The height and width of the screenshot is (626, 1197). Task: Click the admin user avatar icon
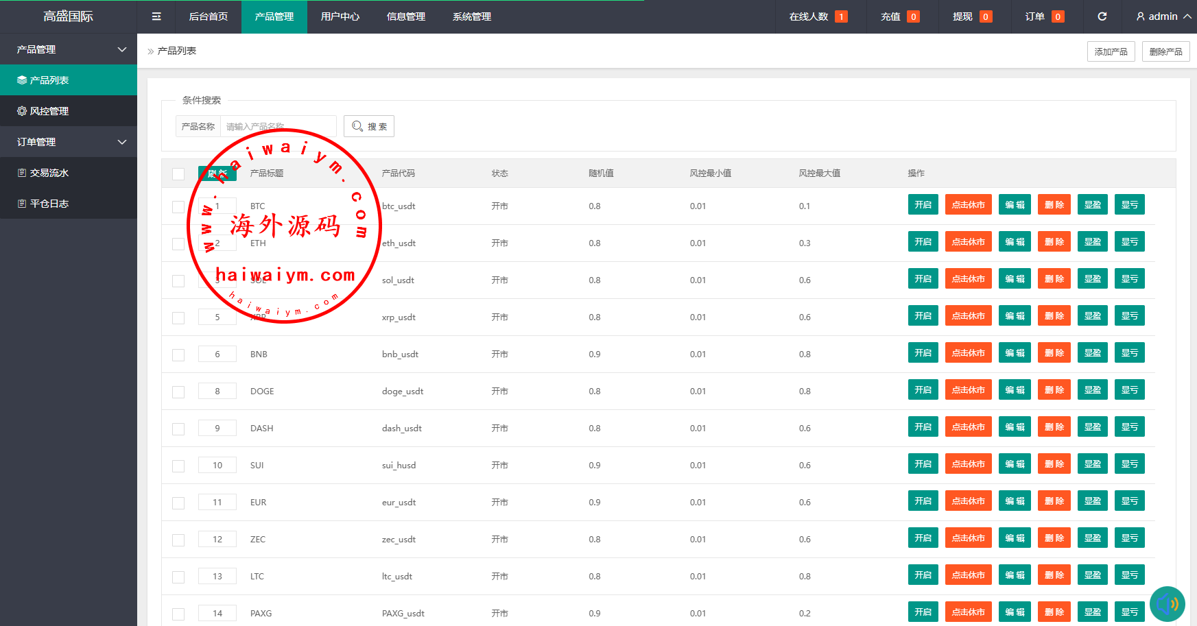1140,16
